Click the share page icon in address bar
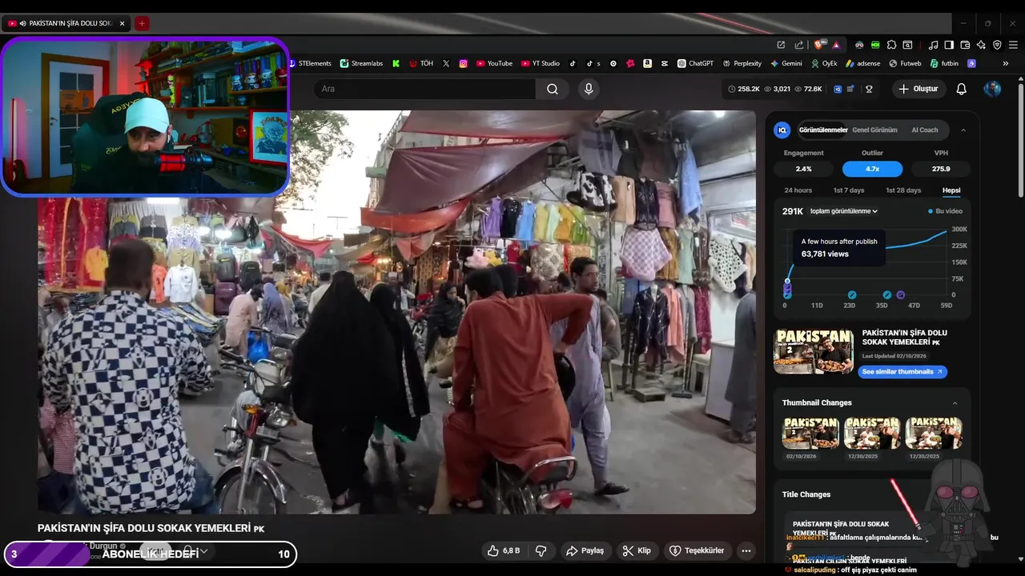1025x576 pixels. [798, 45]
